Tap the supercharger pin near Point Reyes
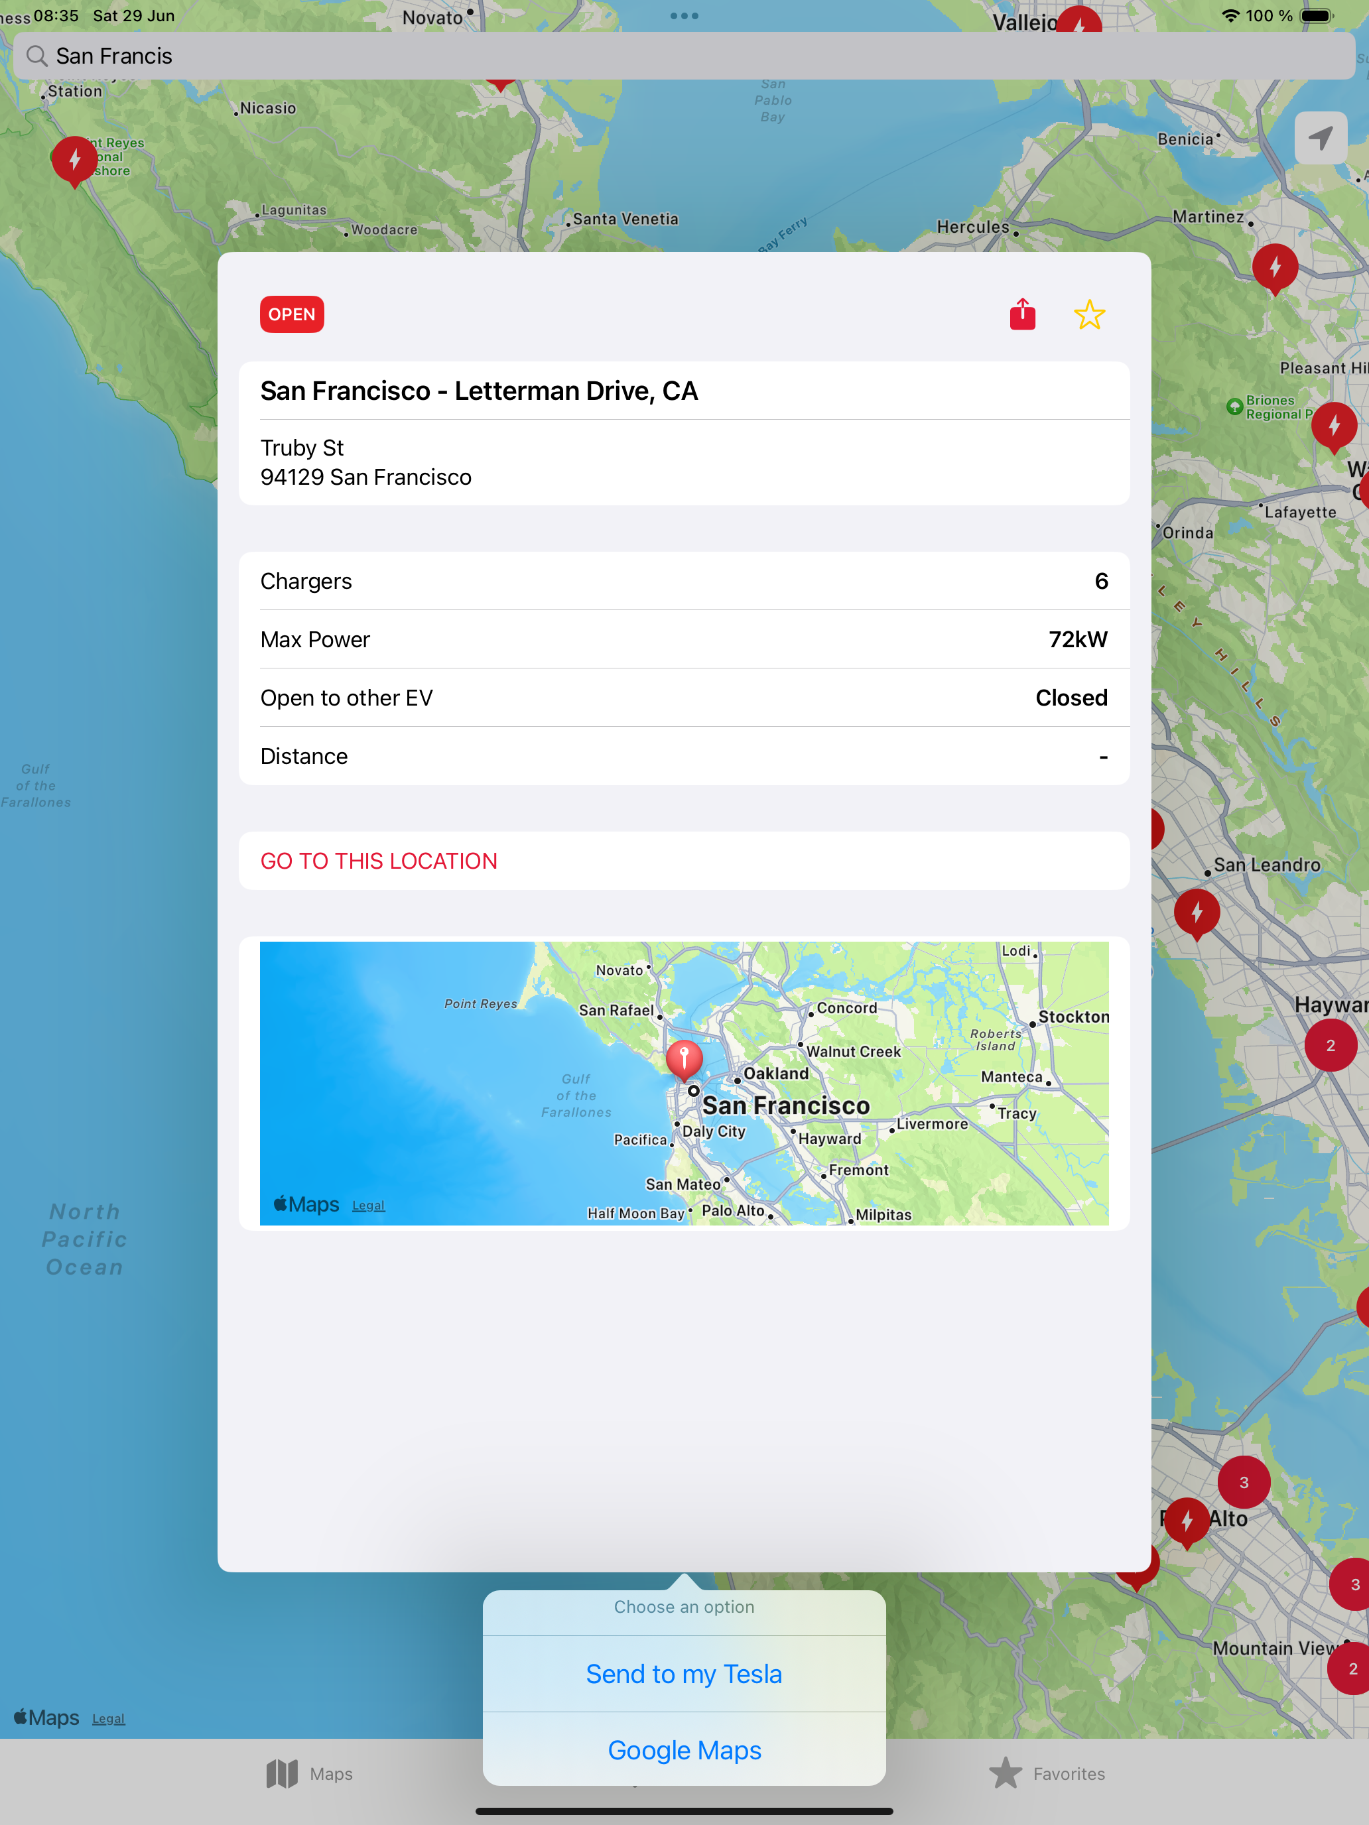The image size is (1369, 1825). pyautogui.click(x=74, y=160)
